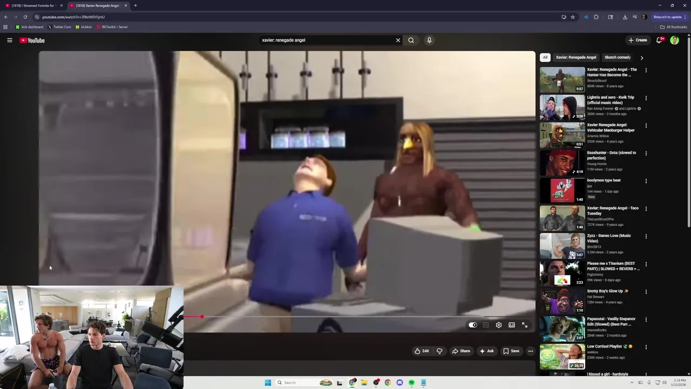Viewport: 691px width, 389px height.
Task: Open kick dashboard bookmark
Action: click(29, 27)
